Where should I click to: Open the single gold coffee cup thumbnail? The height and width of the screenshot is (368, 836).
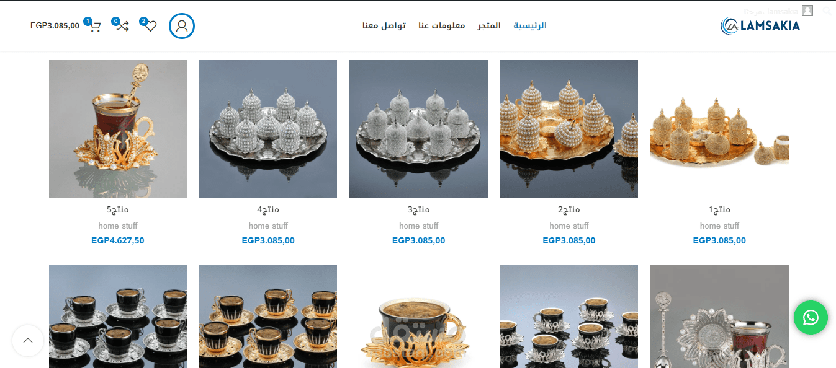(418, 317)
